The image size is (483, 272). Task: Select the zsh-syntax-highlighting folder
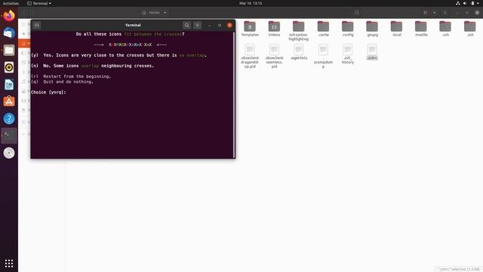299,31
